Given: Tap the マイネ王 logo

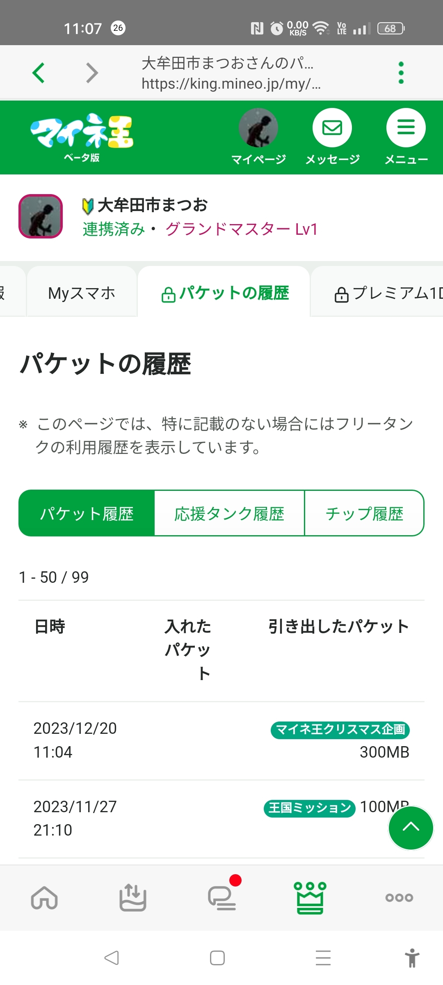Looking at the screenshot, I should 82,136.
